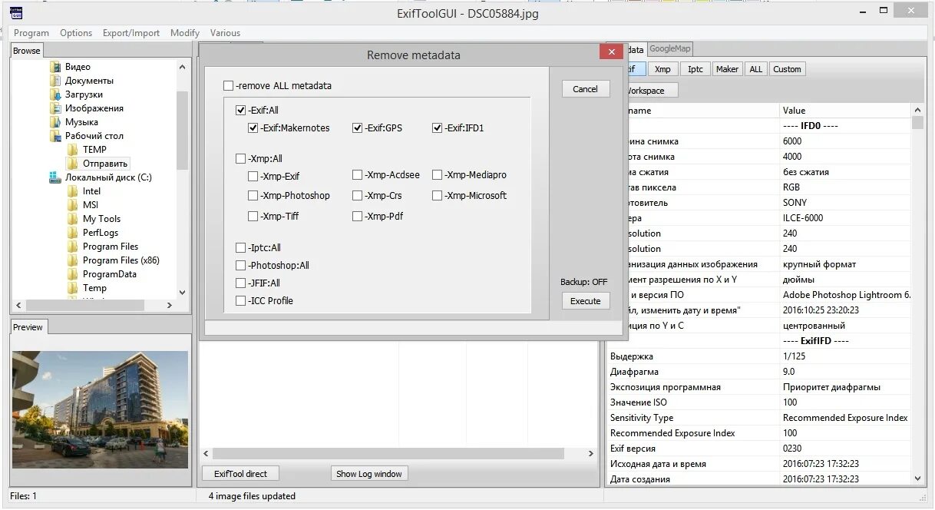Select the Browse tab

tap(26, 51)
